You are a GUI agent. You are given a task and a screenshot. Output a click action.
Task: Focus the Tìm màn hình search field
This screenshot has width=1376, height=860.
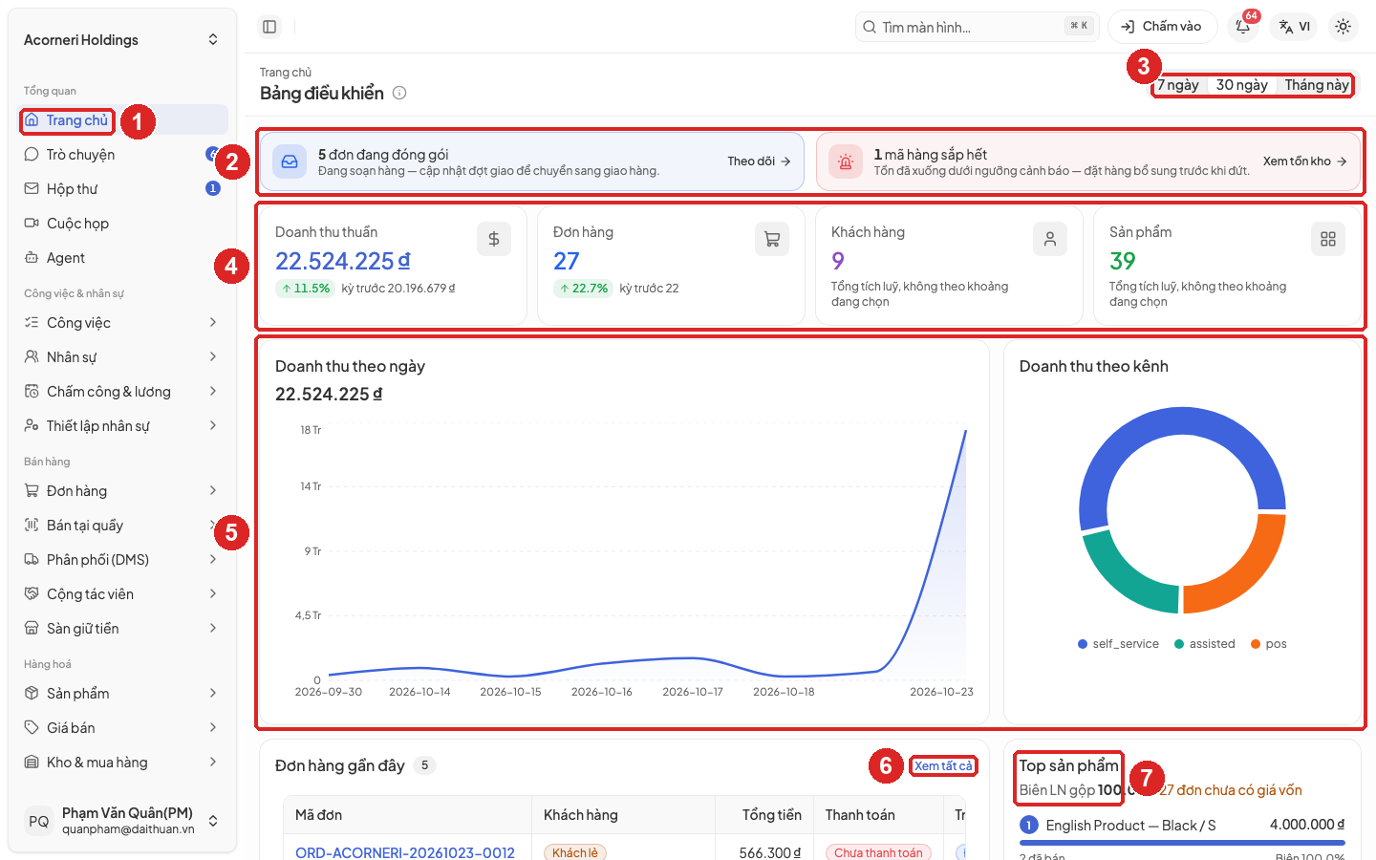pyautogui.click(x=977, y=27)
